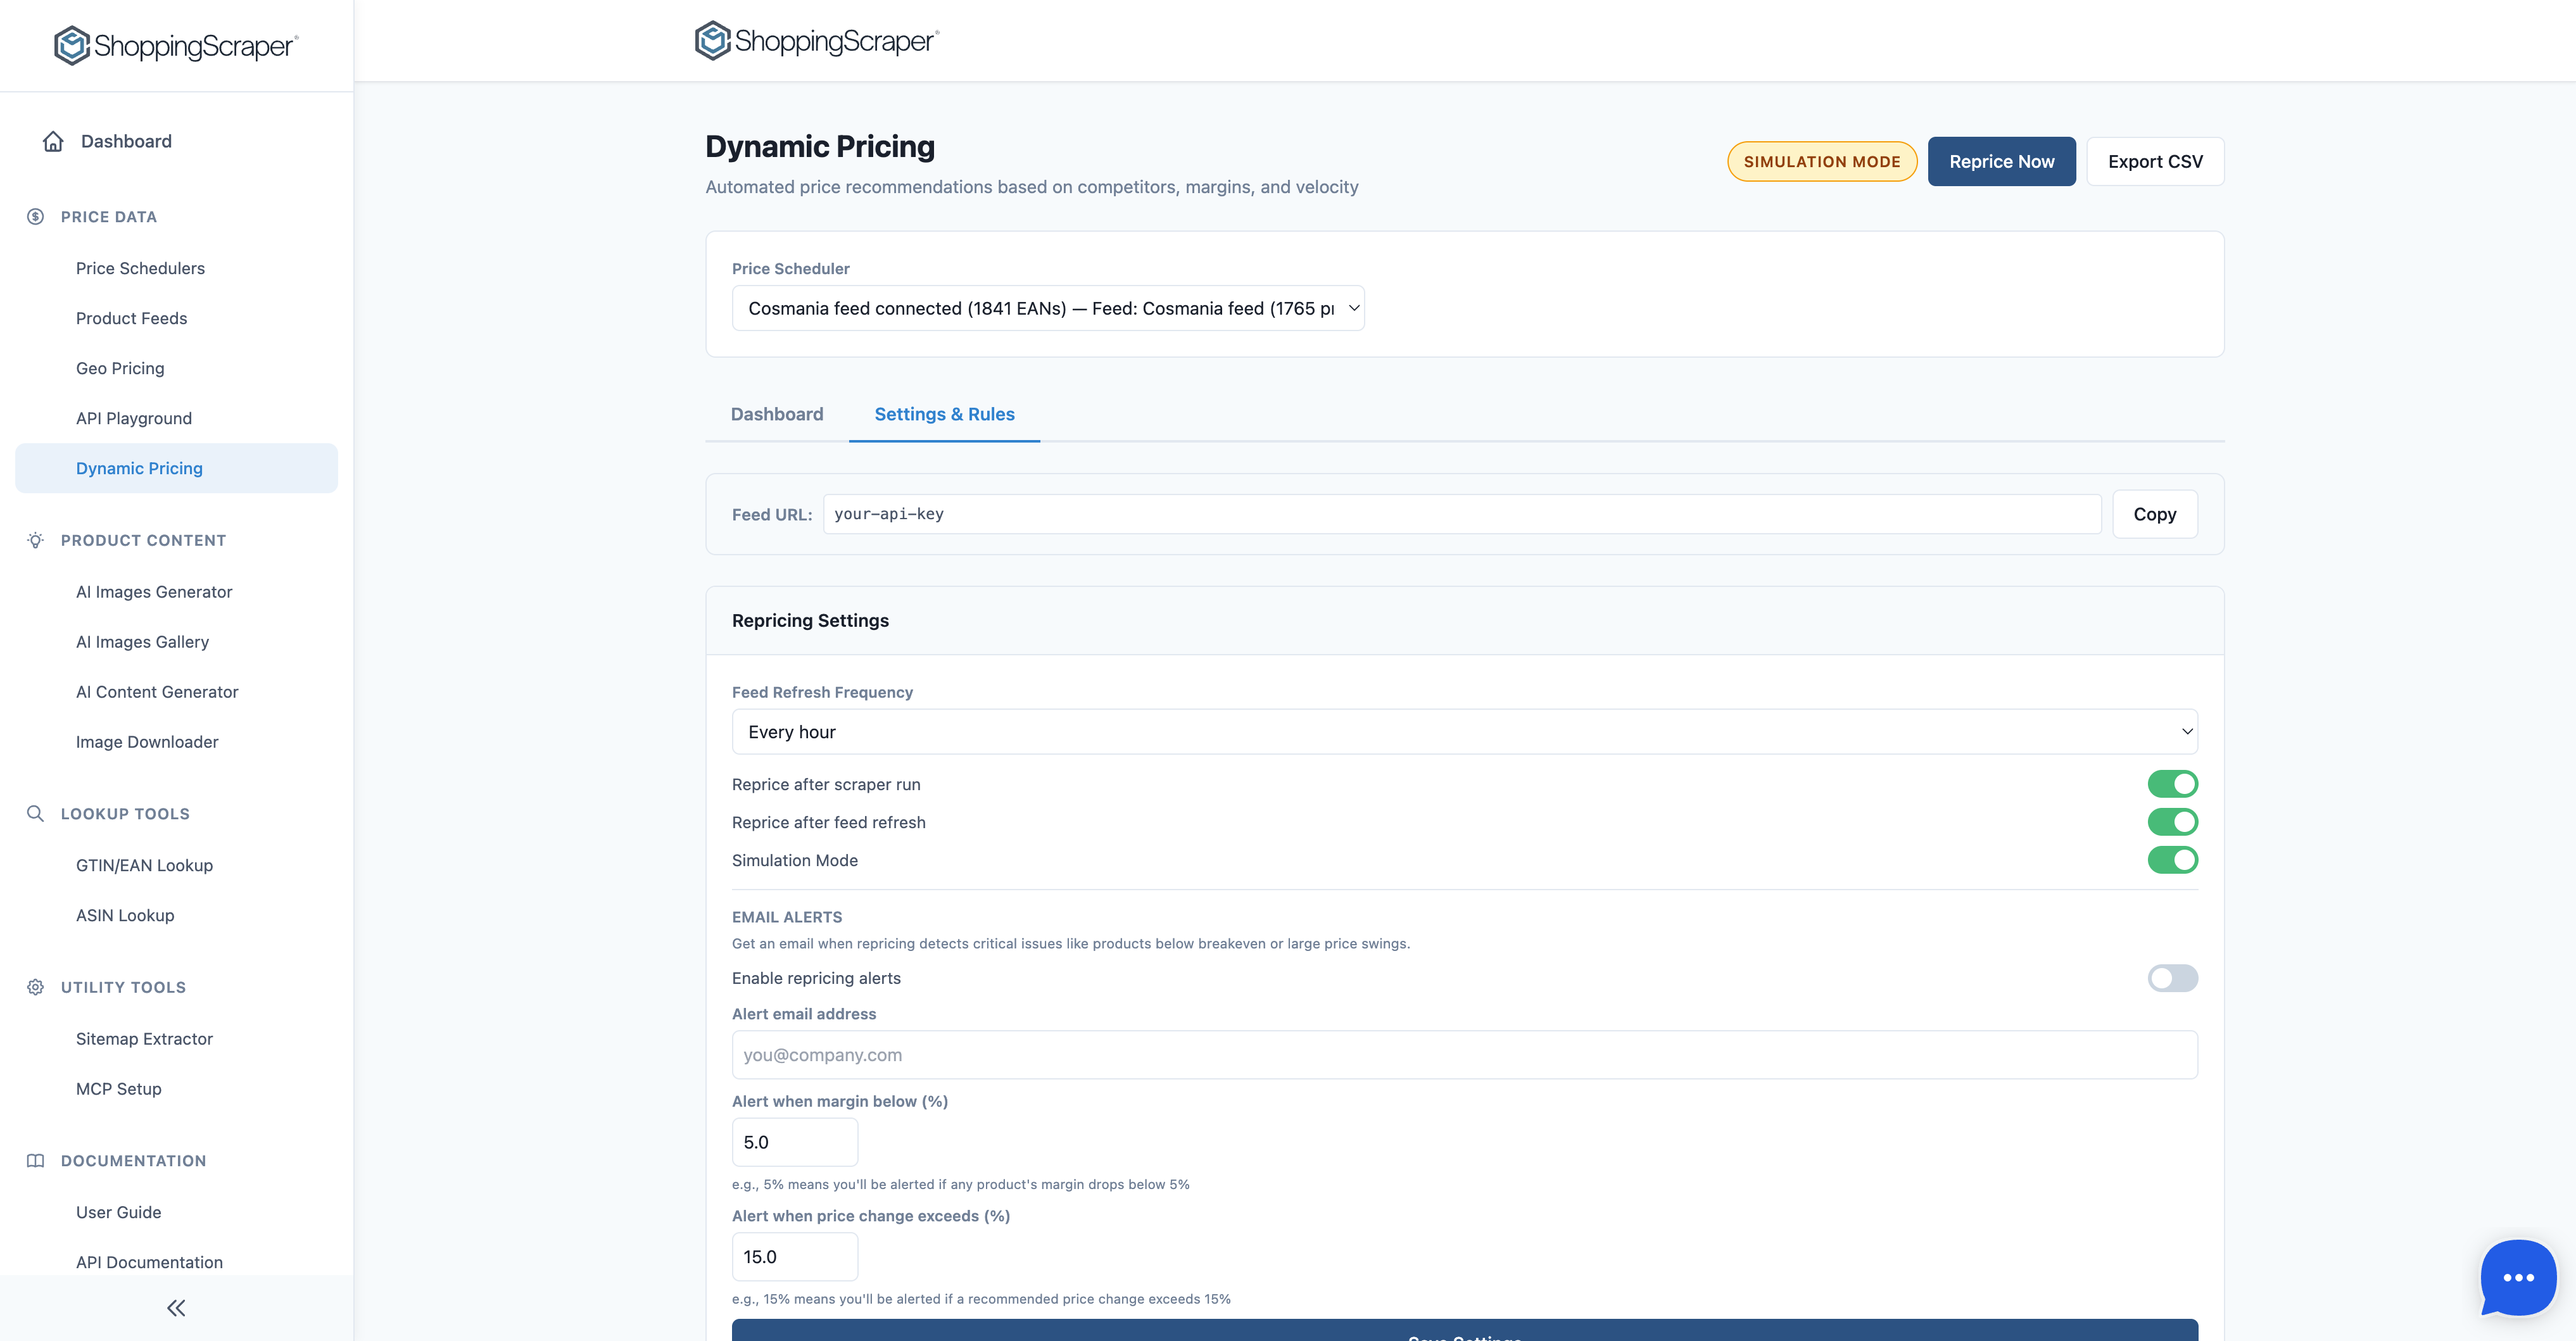Open the chat support bubble
2576x1341 pixels.
tap(2517, 1277)
